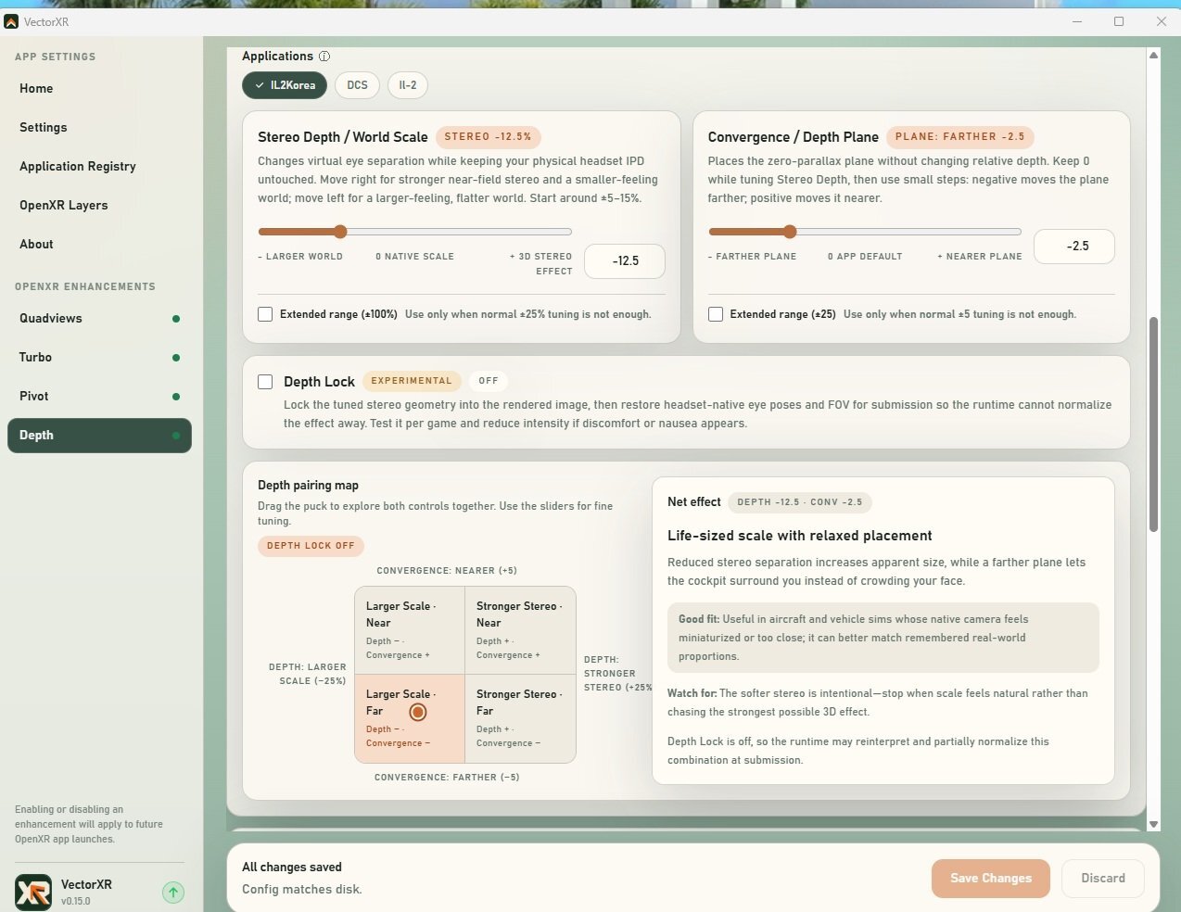Click the VectorXR logo in sidebar footer
1181x912 pixels.
pyautogui.click(x=33, y=893)
